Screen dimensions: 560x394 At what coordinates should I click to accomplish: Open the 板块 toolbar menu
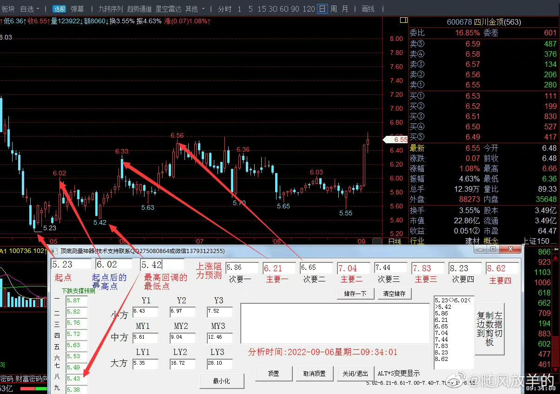(8, 9)
